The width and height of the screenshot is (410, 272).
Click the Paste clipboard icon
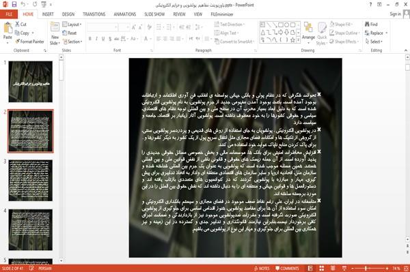coord(8,28)
